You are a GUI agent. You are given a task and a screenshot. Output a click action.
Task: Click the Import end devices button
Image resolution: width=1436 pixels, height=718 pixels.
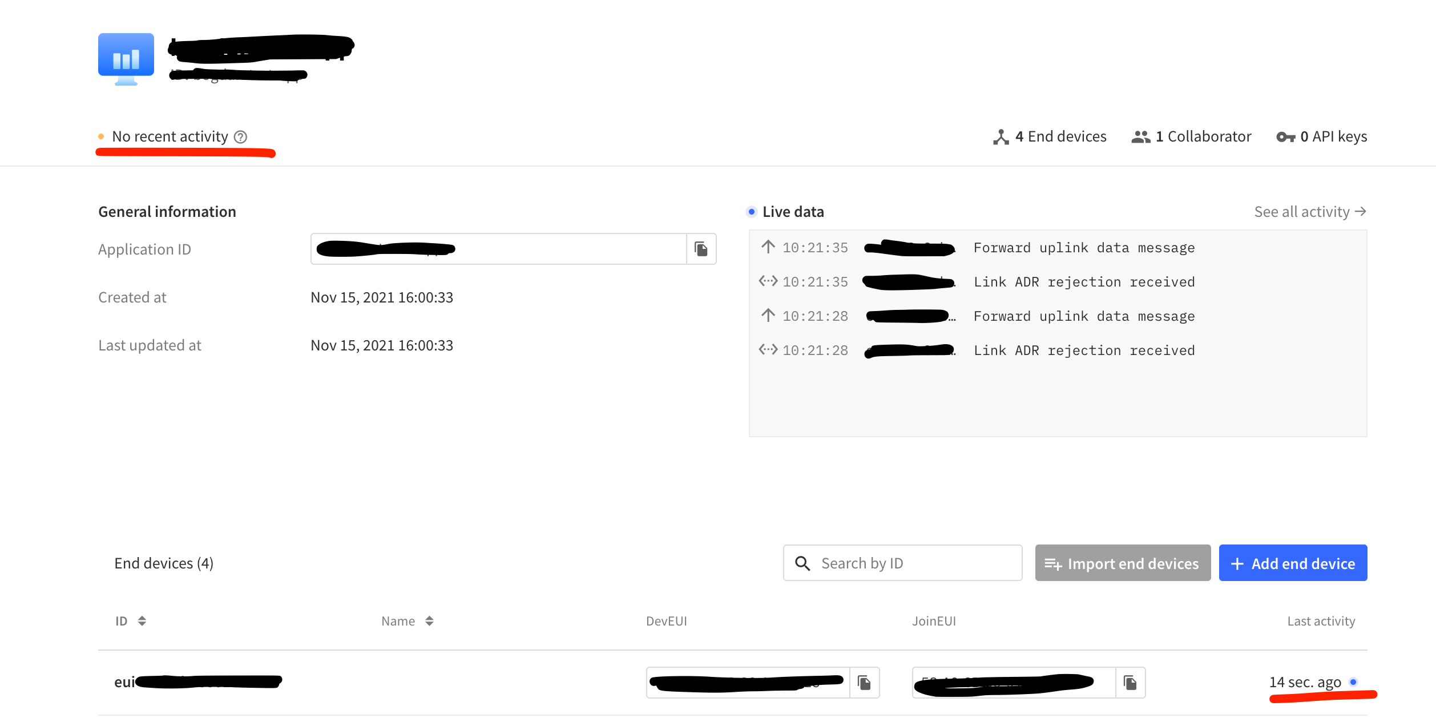[1122, 563]
